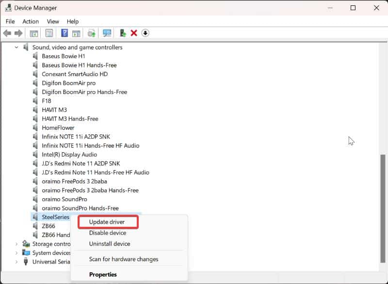Image resolution: width=388 pixels, height=284 pixels.
Task: Select the ZB66 Hand device row
Action: pyautogui.click(x=56, y=235)
